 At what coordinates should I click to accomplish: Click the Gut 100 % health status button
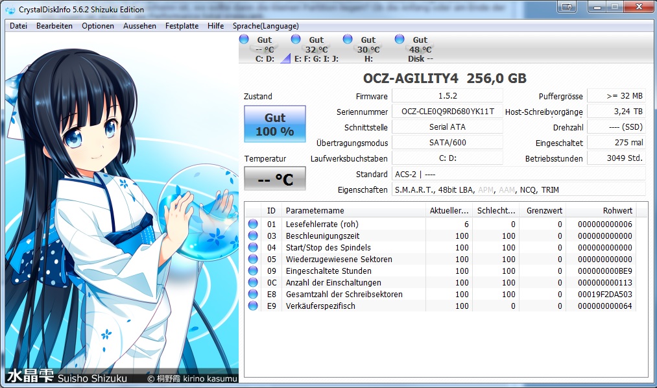pos(275,124)
